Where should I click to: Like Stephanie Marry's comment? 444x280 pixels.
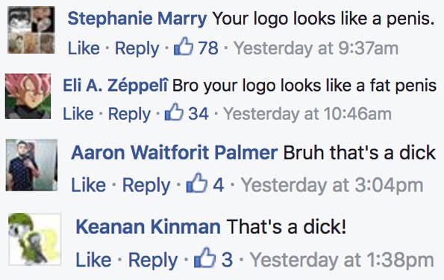tap(84, 48)
